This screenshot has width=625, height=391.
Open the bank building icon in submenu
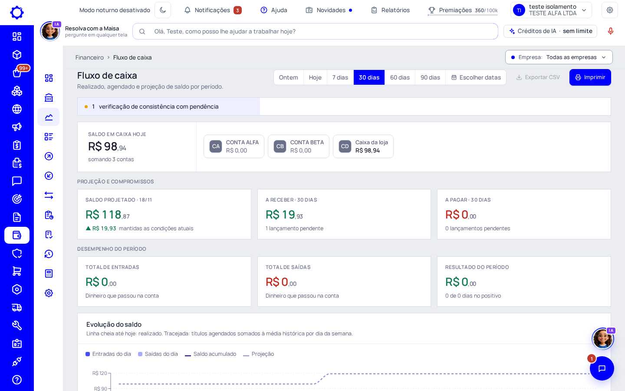click(49, 97)
